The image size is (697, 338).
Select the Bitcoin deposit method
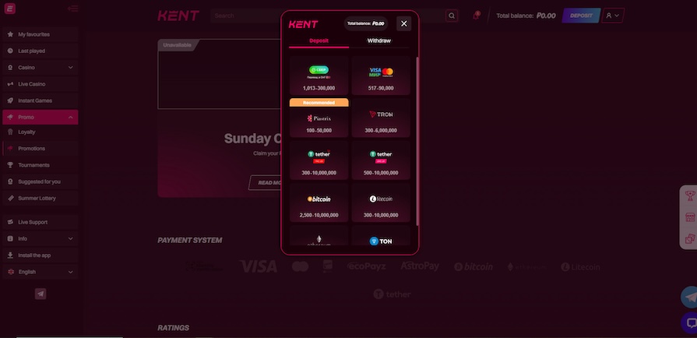click(319, 203)
